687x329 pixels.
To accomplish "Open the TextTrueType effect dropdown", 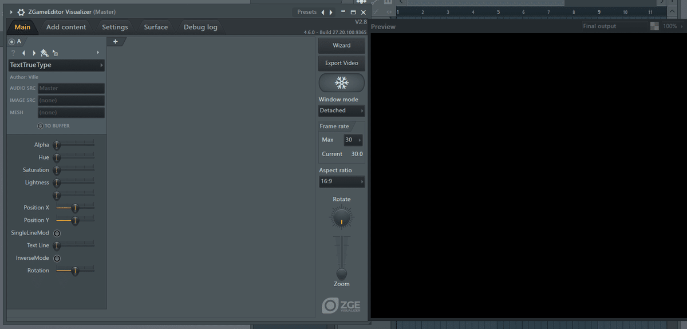I will pos(56,65).
